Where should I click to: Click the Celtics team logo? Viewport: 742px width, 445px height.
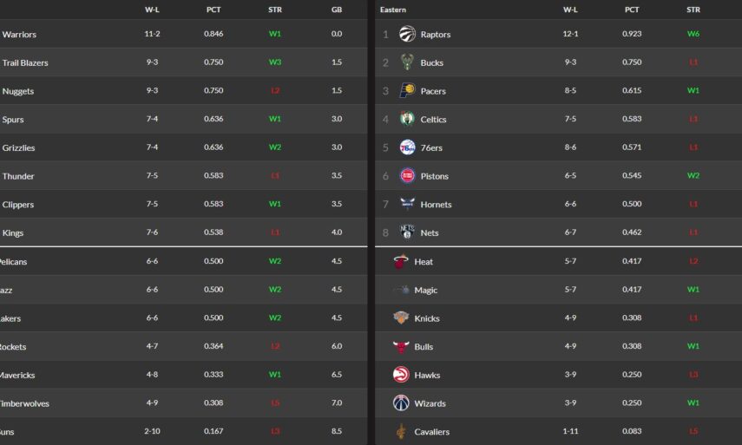(407, 119)
